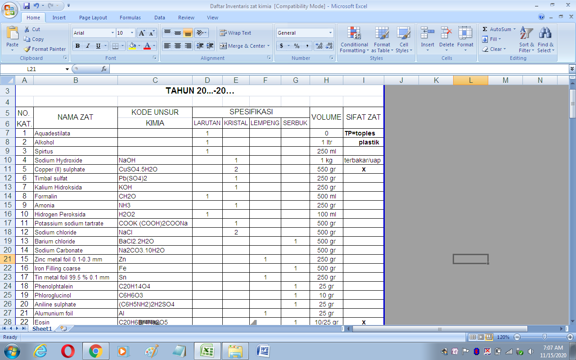The width and height of the screenshot is (576, 360).
Task: Decrease the cell indent
Action: (200, 46)
